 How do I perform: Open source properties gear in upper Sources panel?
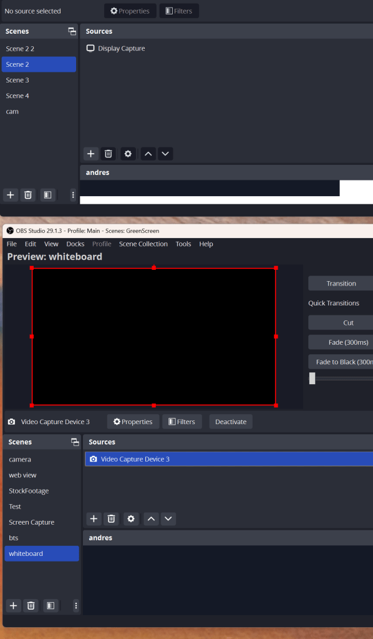[128, 154]
